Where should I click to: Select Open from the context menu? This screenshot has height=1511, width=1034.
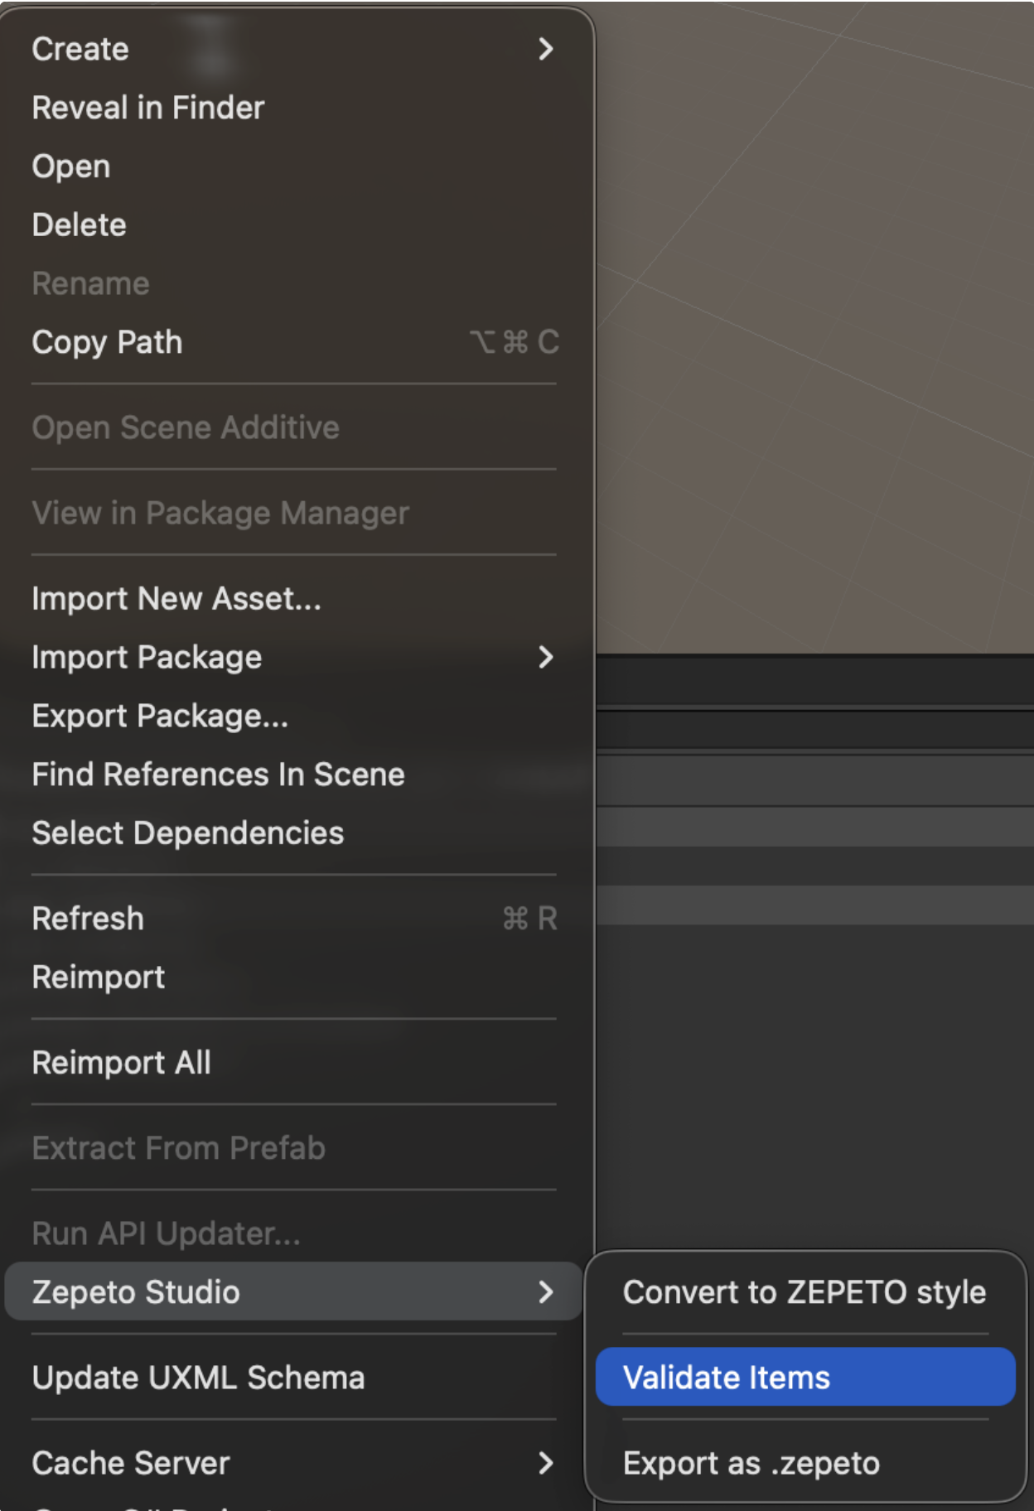[293, 167]
